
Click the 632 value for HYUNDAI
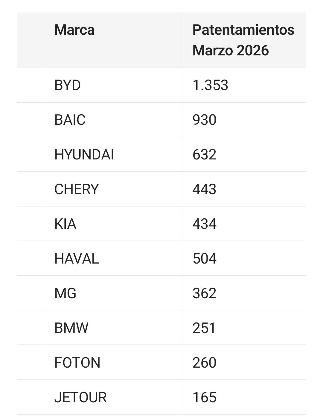[x=205, y=155]
